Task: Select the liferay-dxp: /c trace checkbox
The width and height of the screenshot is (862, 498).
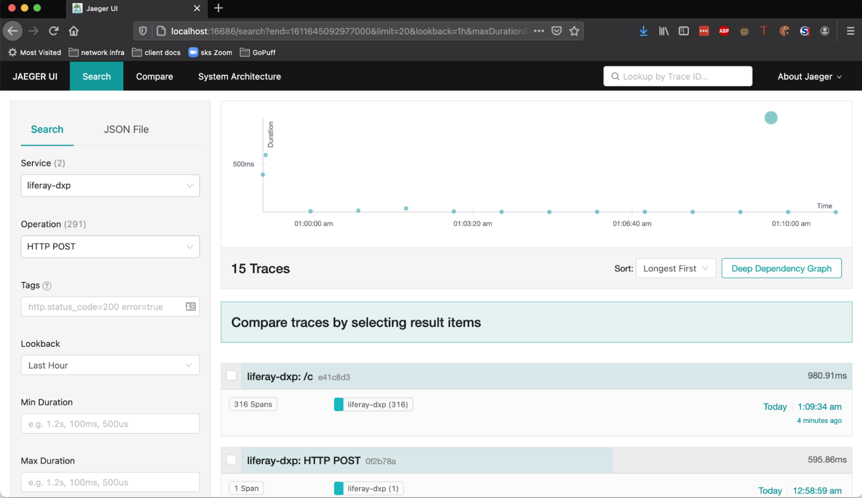Action: pyautogui.click(x=232, y=375)
